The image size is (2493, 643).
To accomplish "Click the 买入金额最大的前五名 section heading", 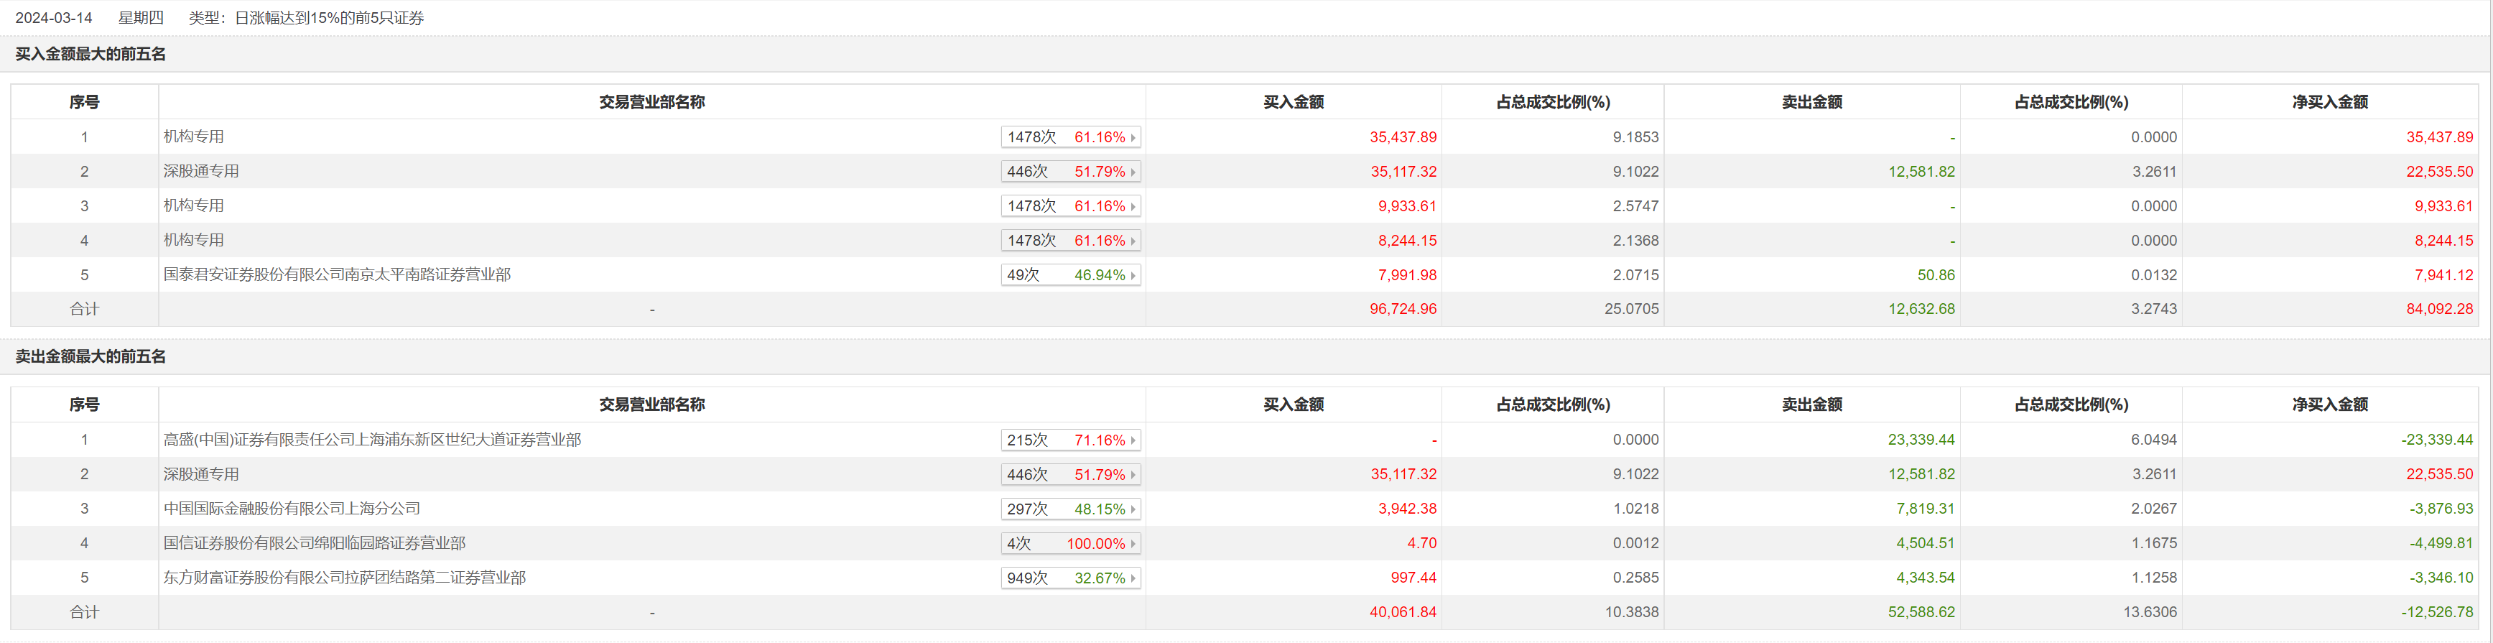I will coord(91,54).
